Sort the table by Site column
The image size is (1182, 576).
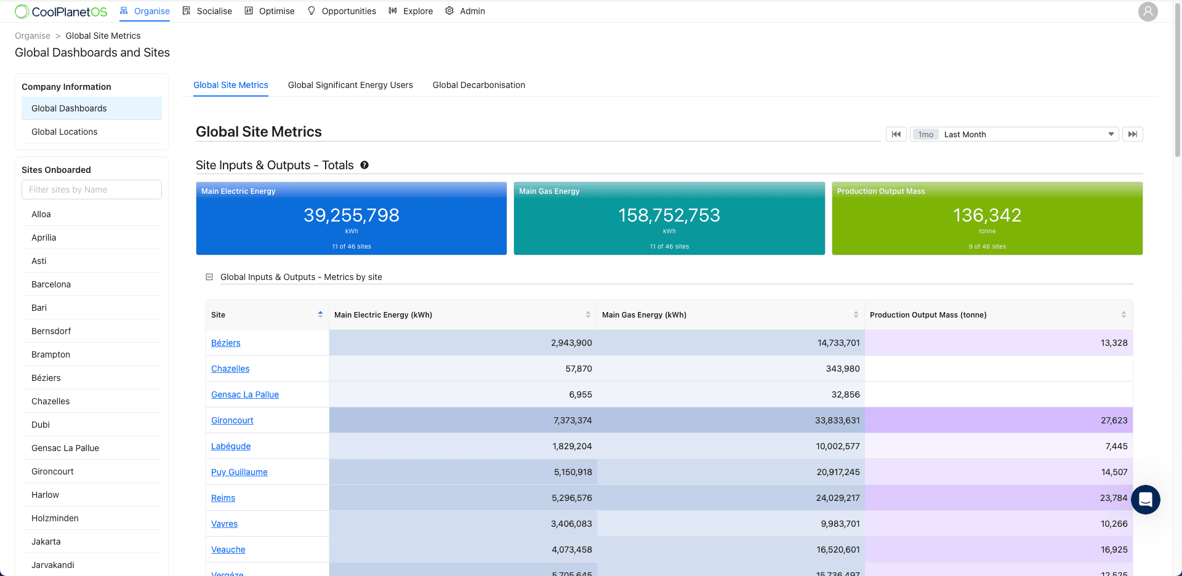pyautogui.click(x=320, y=314)
